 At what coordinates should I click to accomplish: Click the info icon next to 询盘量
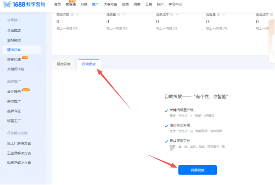pyautogui.click(x=218, y=14)
